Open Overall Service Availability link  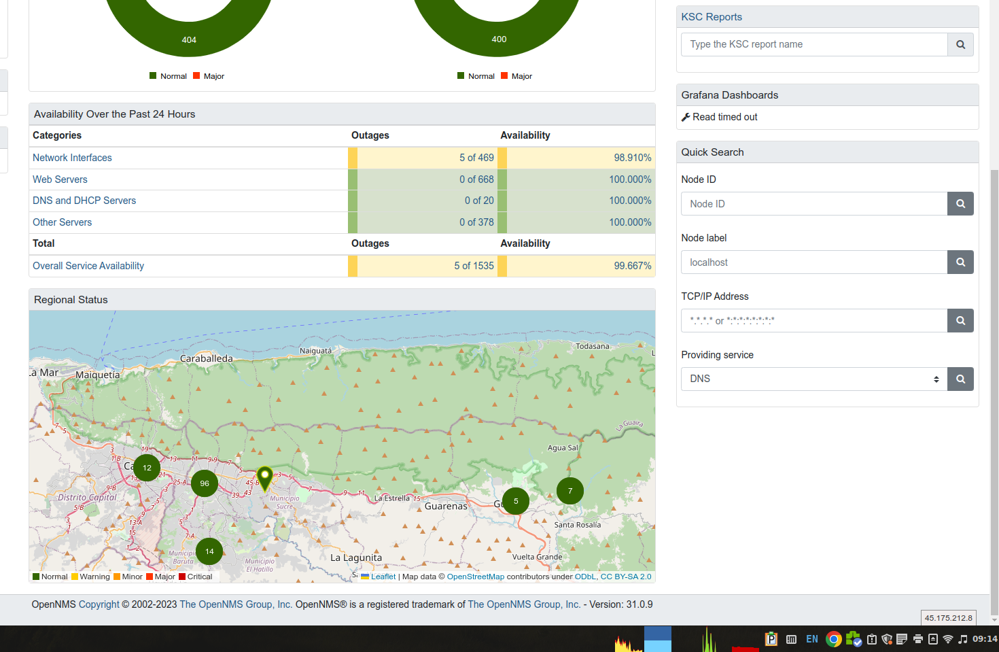click(88, 266)
